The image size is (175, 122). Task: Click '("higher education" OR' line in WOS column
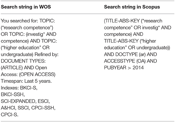[x=25, y=48]
